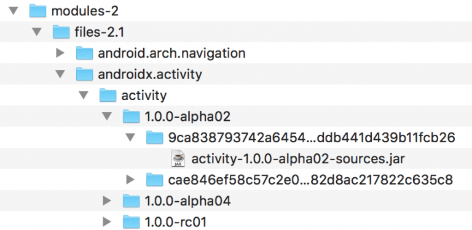Collapse the activity folder triangle
This screenshot has width=472, height=230.
click(x=84, y=96)
